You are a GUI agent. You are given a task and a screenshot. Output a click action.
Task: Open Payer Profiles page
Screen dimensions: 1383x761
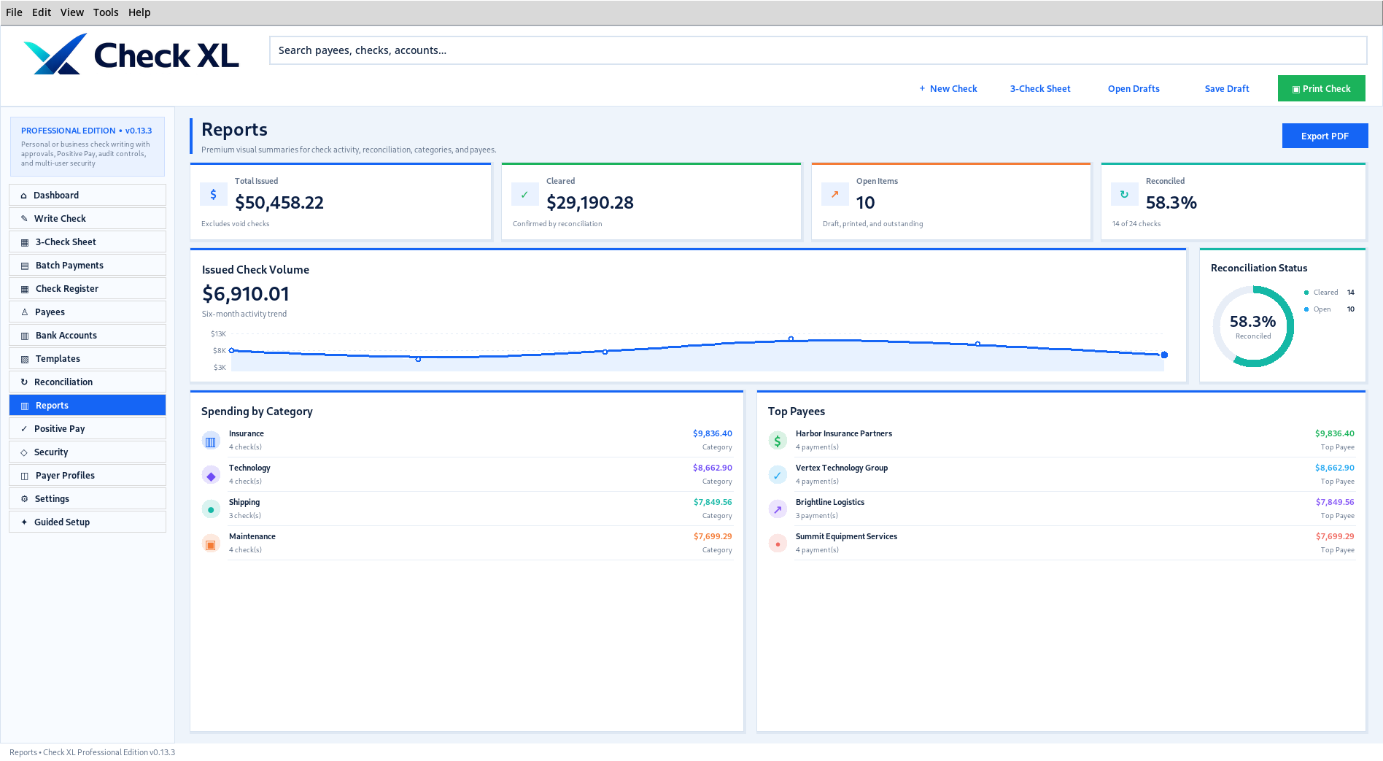88,475
